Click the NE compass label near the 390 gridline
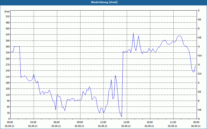The height and width of the screenshot is (129, 207). (x=199, y=38)
